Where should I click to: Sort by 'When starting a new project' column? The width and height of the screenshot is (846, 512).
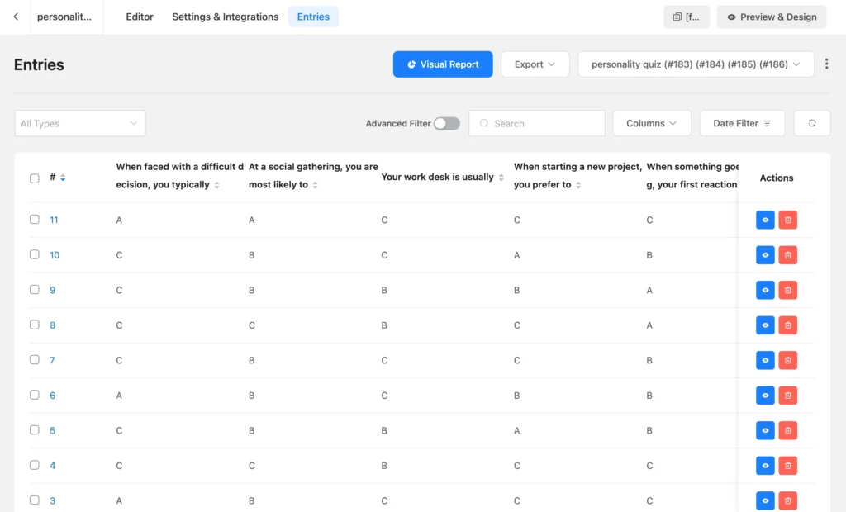click(x=578, y=185)
